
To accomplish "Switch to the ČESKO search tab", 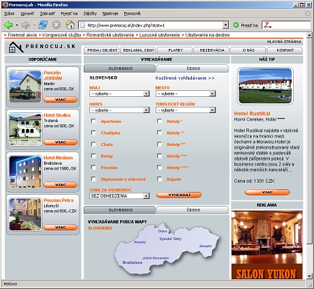I will 193,68.
